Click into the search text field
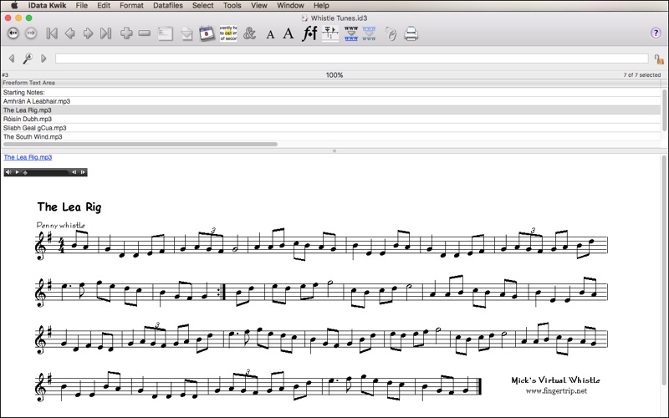Image resolution: width=669 pixels, height=418 pixels. click(x=351, y=59)
